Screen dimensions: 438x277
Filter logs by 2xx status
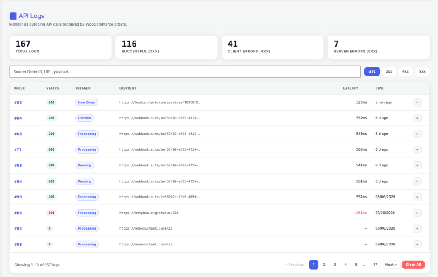coord(389,72)
